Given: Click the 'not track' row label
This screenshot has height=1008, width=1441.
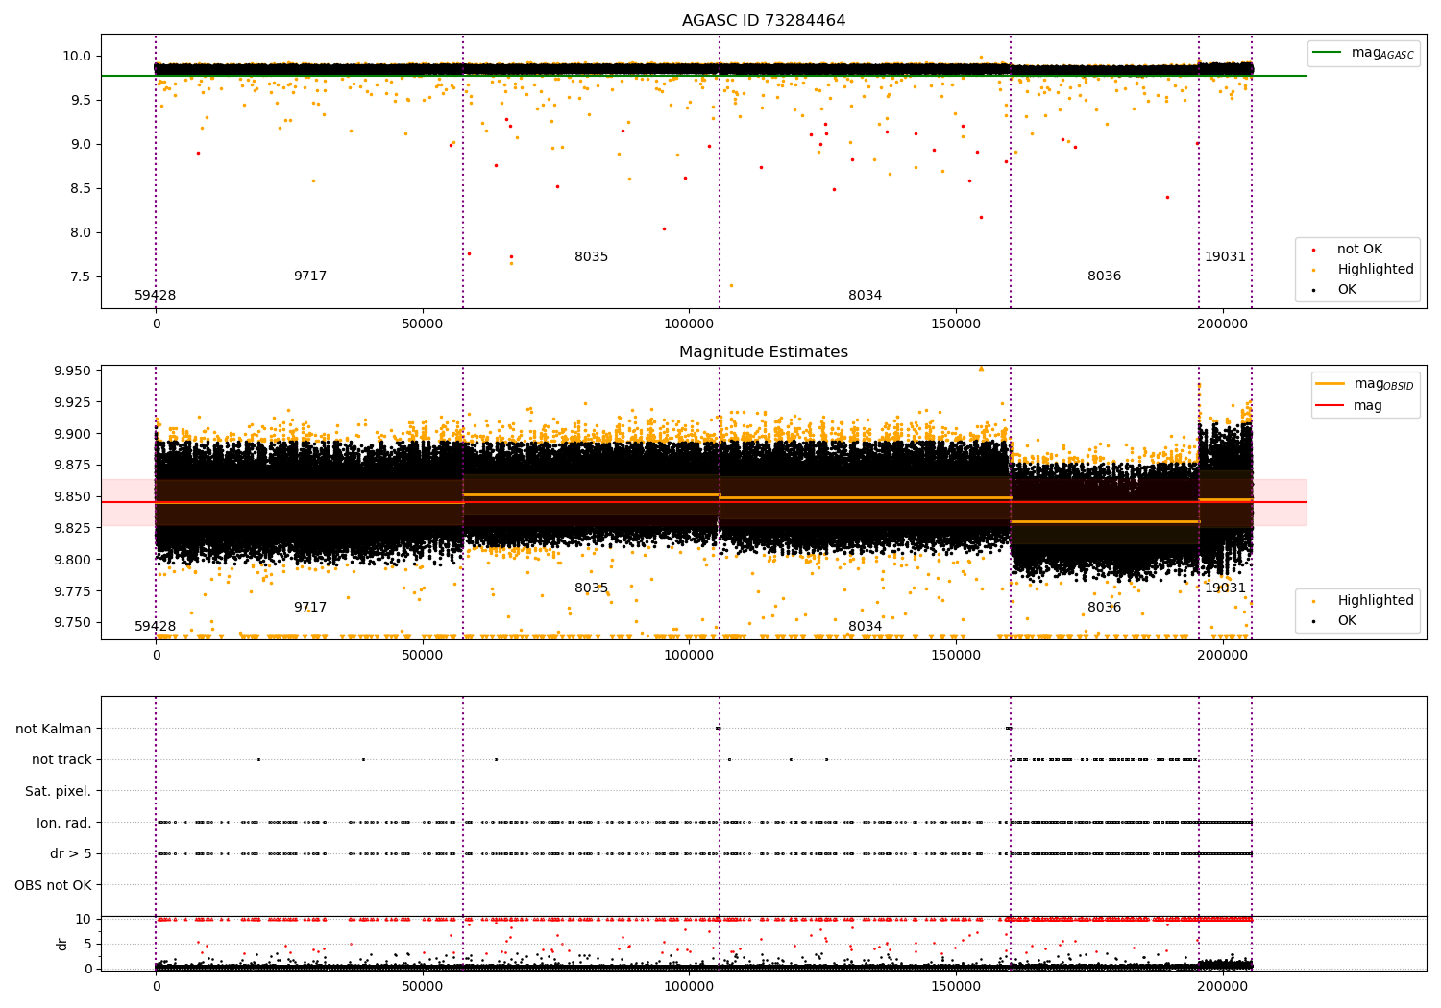Looking at the screenshot, I should pos(61,760).
